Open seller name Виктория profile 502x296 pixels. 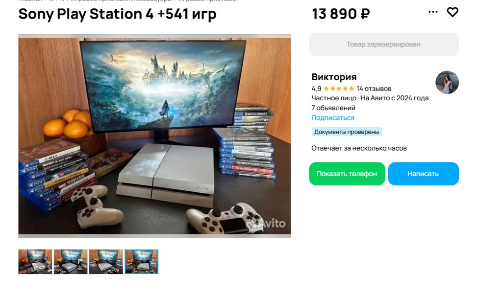(x=334, y=77)
